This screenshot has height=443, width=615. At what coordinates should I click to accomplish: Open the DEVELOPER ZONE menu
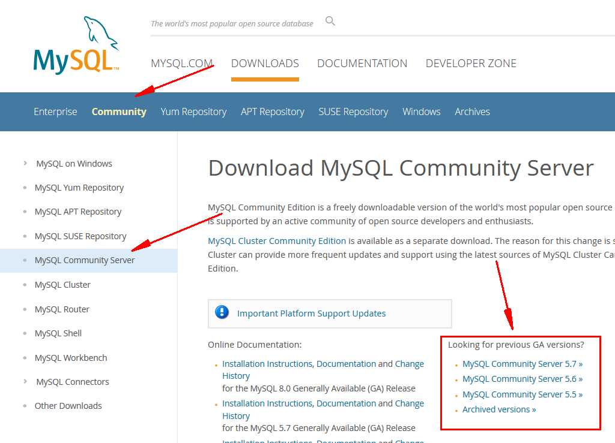[471, 64]
